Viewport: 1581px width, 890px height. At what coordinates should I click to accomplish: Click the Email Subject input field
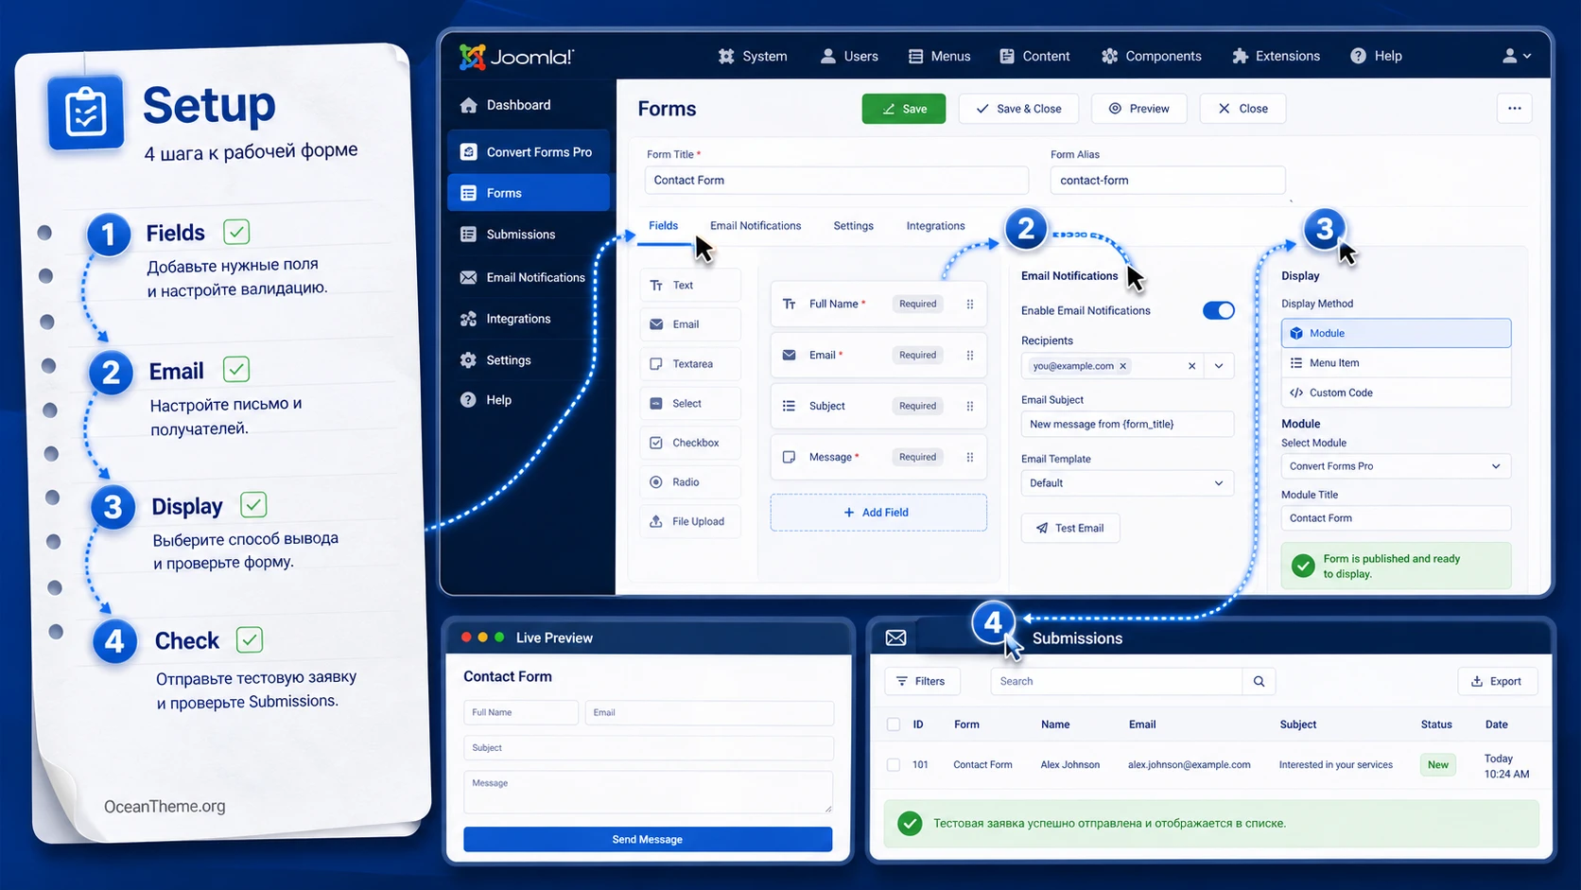tap(1127, 424)
